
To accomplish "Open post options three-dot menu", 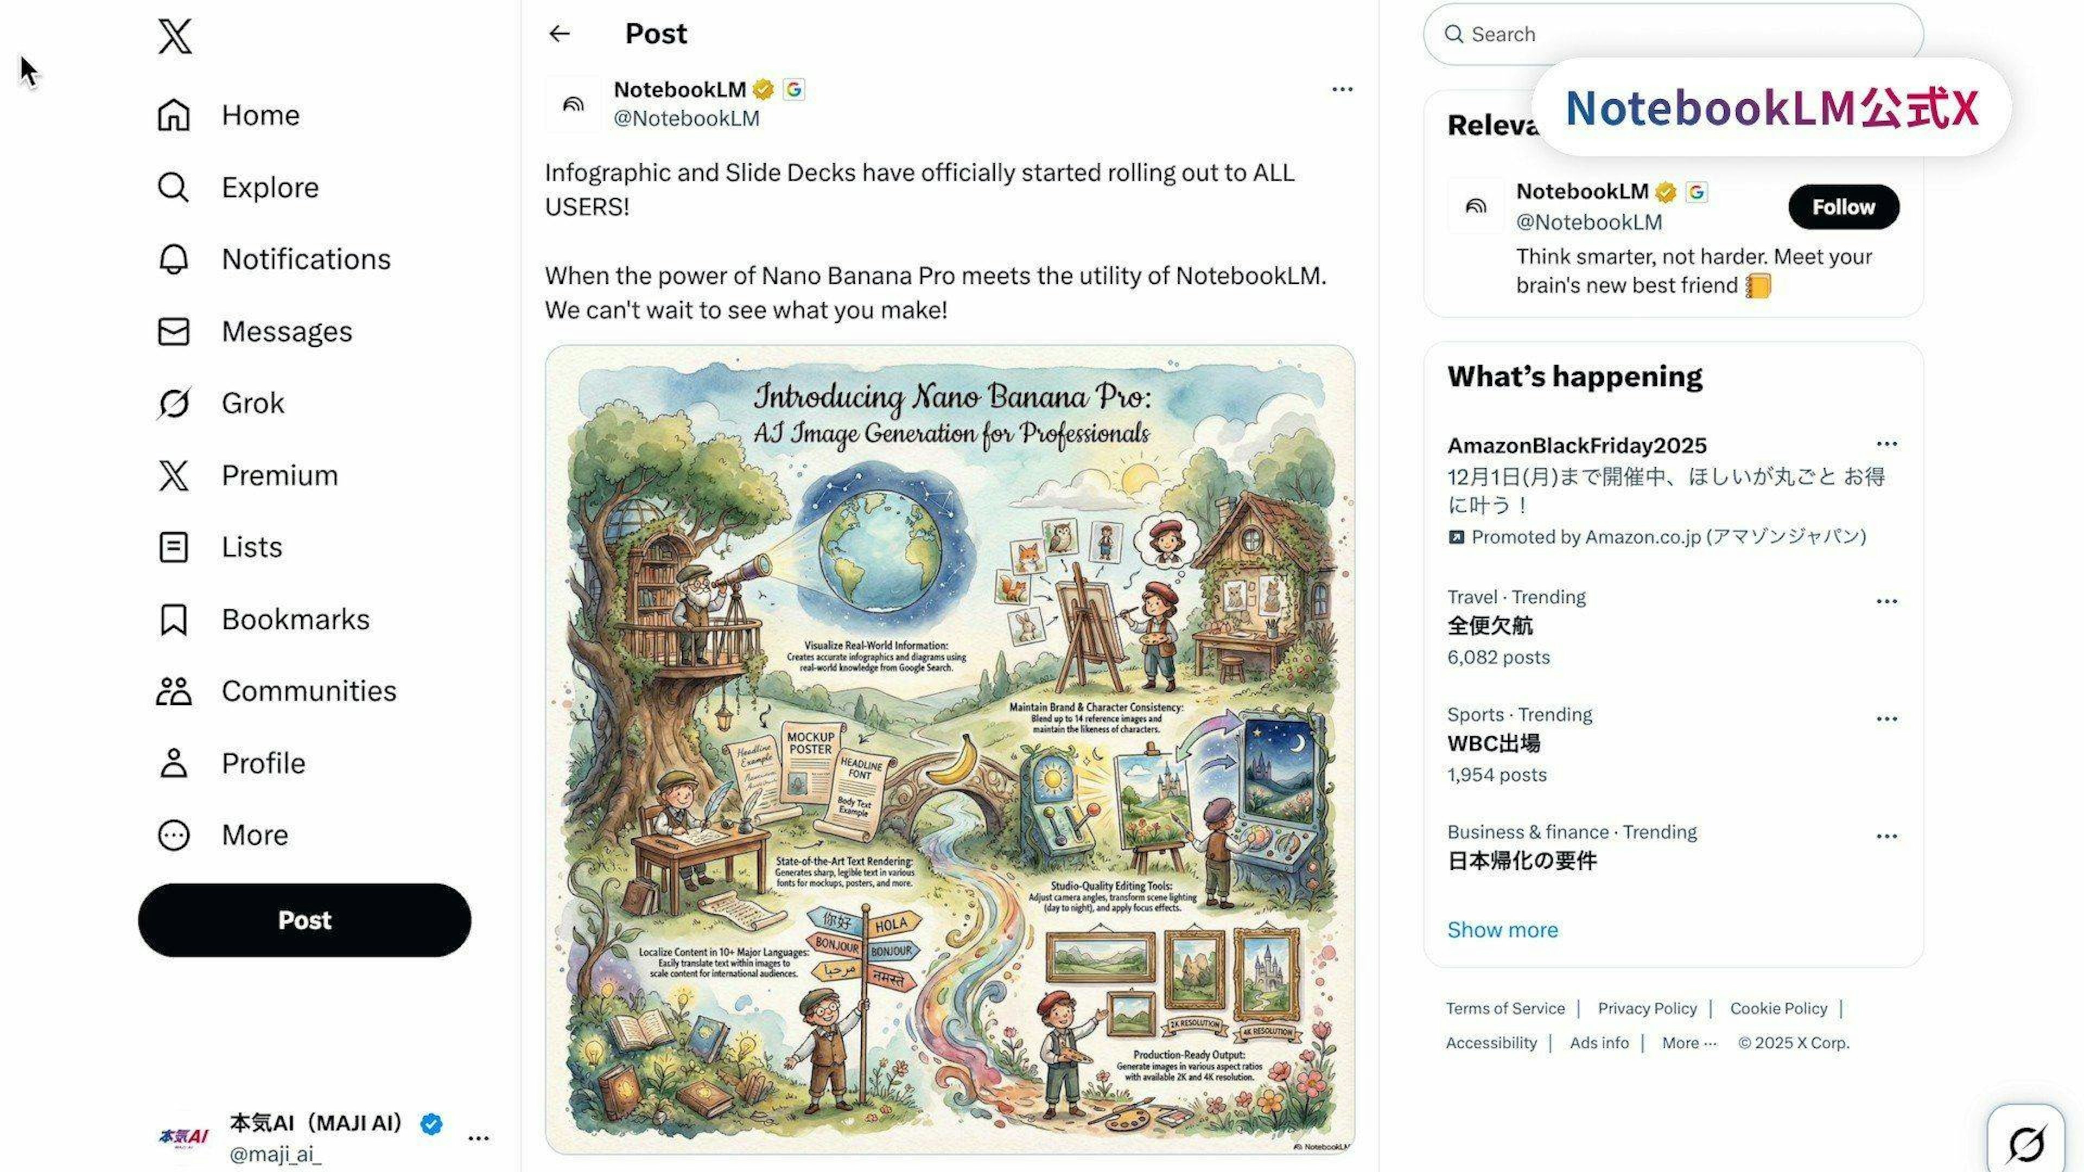I will click(1342, 89).
